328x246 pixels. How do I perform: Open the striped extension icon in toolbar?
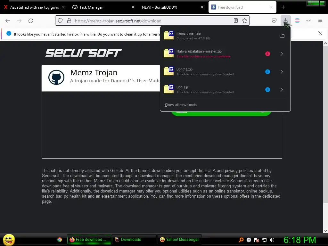tap(297, 20)
